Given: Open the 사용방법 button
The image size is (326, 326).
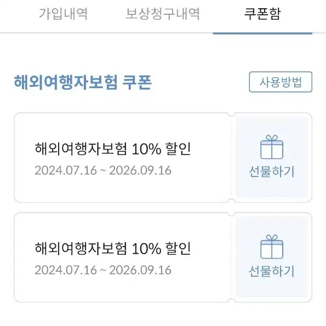Looking at the screenshot, I should [x=281, y=82].
